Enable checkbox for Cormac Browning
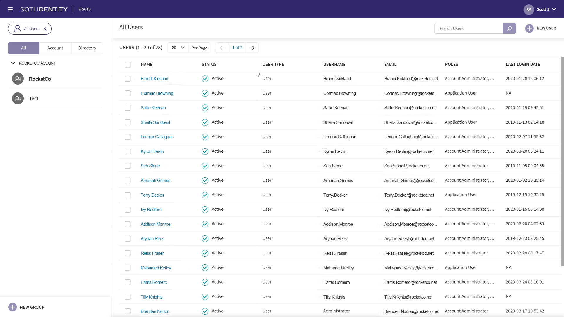This screenshot has height=317, width=564. click(127, 93)
